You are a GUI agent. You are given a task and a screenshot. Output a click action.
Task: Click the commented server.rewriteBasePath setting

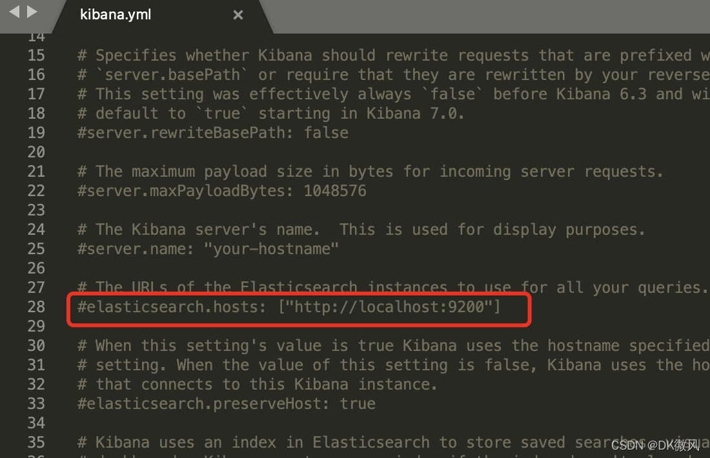pos(213,133)
